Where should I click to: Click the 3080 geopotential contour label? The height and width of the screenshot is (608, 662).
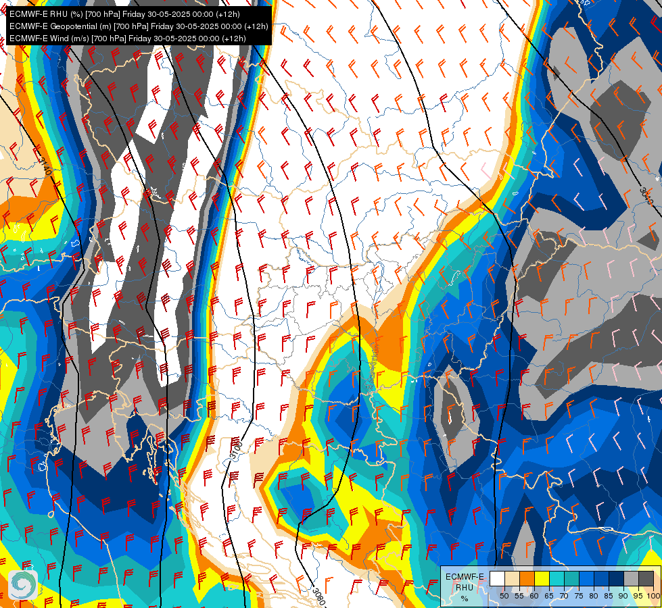318,597
